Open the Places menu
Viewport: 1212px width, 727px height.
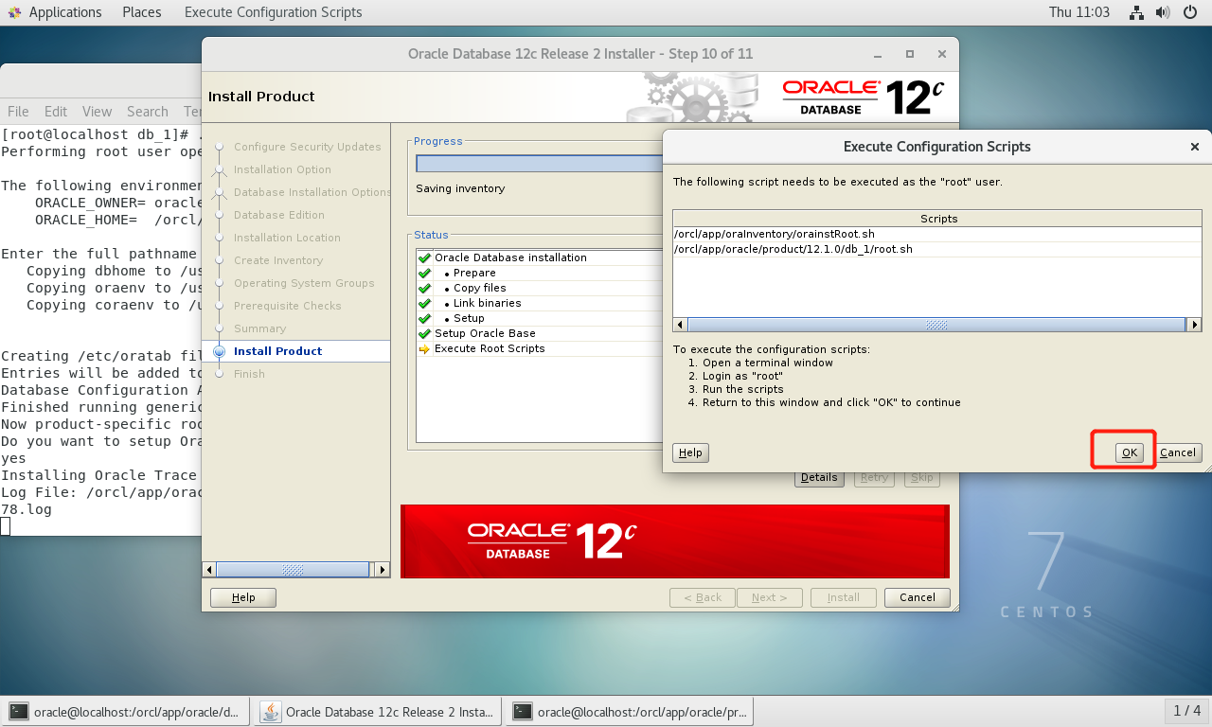pyautogui.click(x=142, y=12)
